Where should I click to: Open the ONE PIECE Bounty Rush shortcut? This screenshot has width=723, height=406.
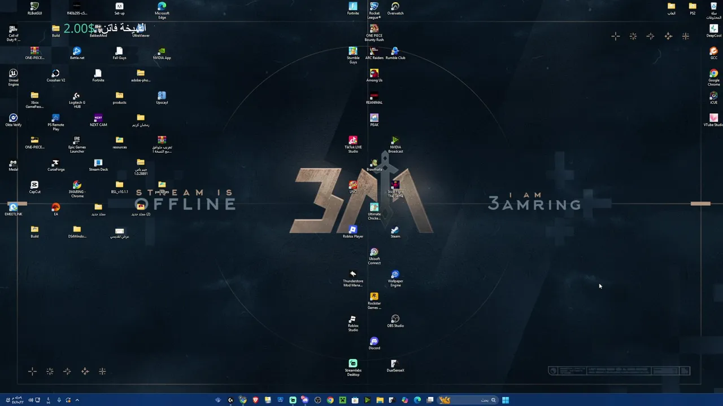[374, 33]
